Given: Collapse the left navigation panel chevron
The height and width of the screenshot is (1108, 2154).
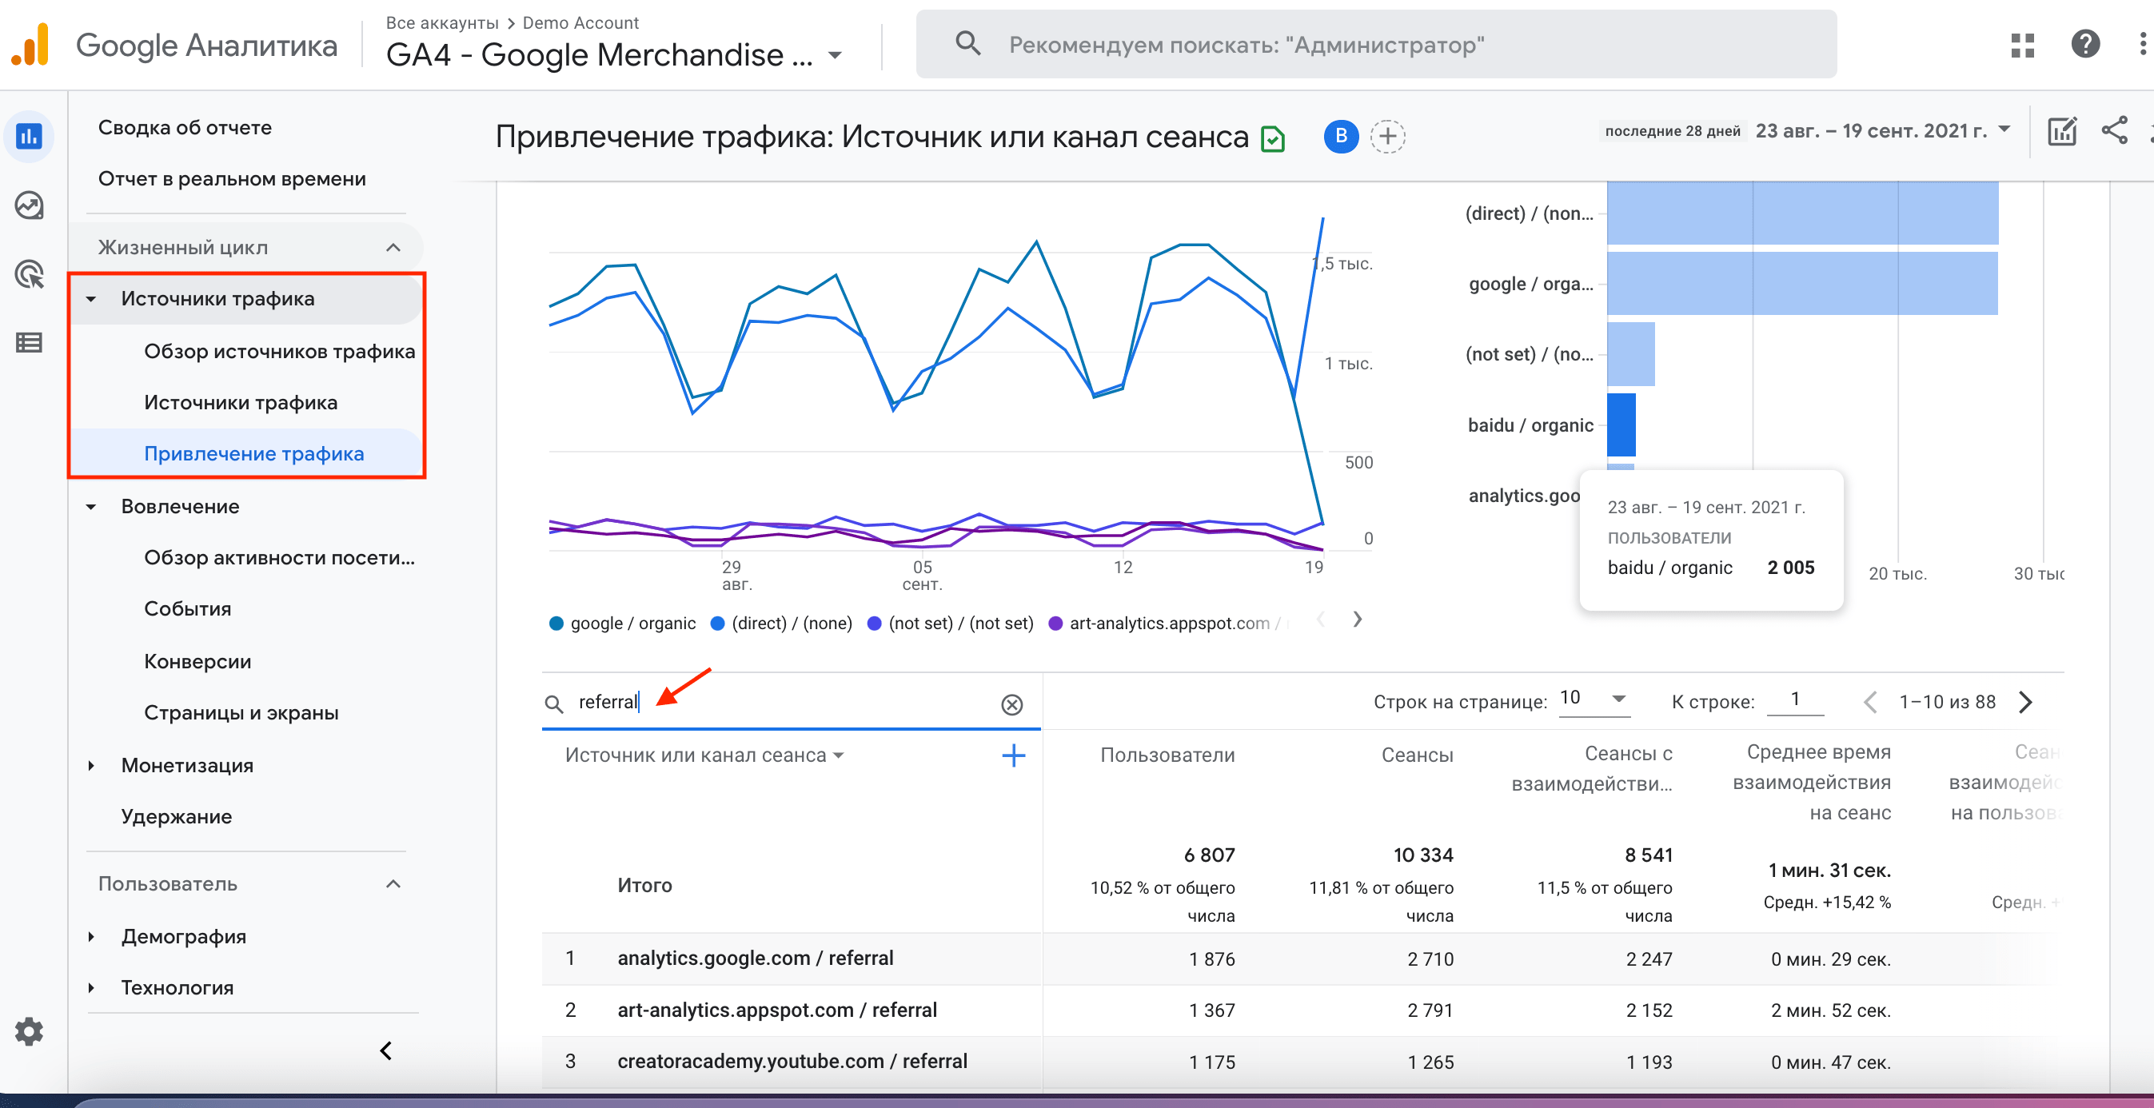Looking at the screenshot, I should (x=385, y=1050).
